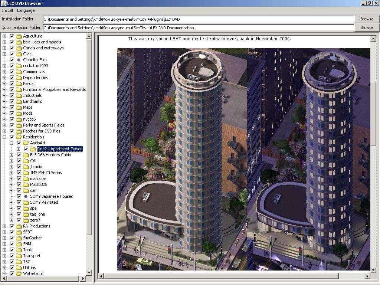The width and height of the screenshot is (380, 285).
Task: Click the SOMY Japanese Houses bullet icon
Action: click(26, 197)
